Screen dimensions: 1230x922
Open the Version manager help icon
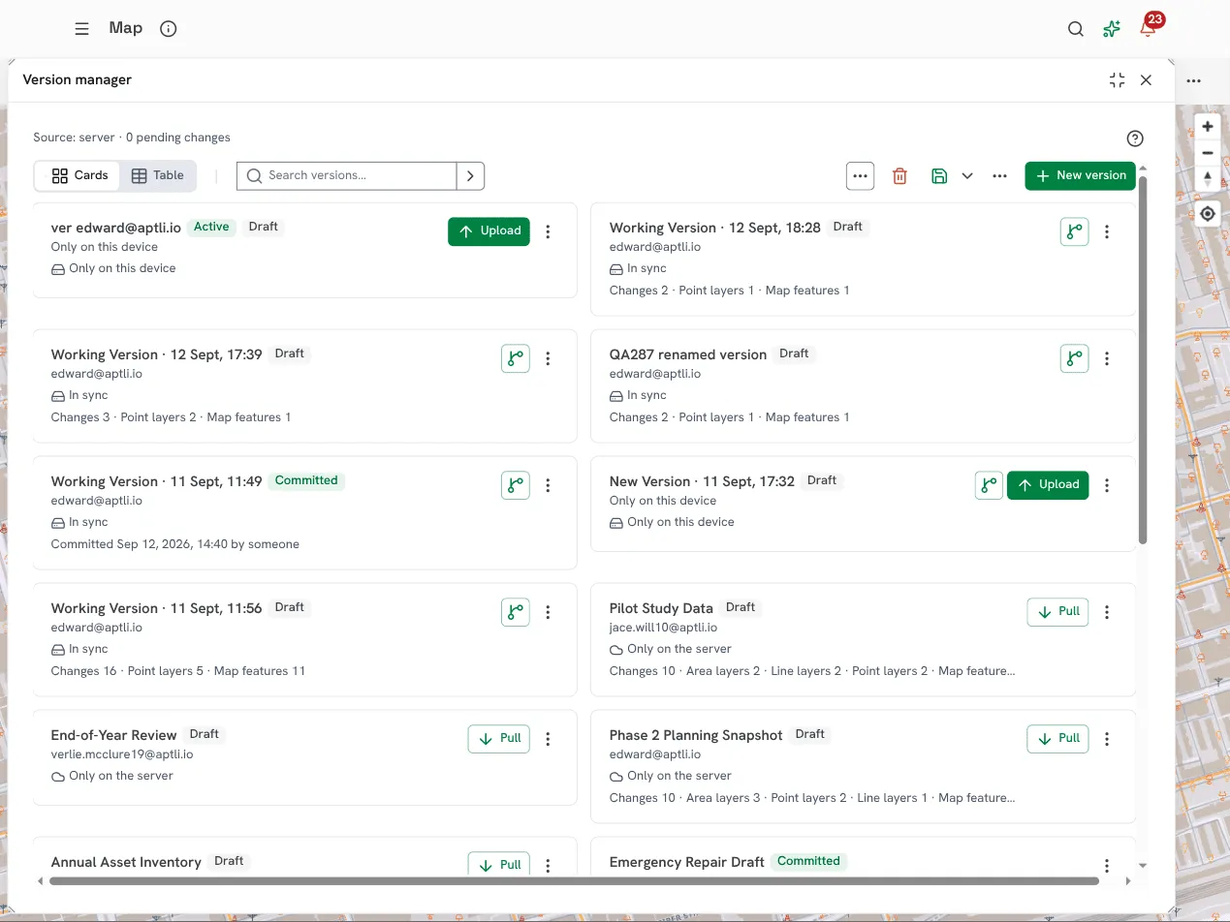[1135, 138]
